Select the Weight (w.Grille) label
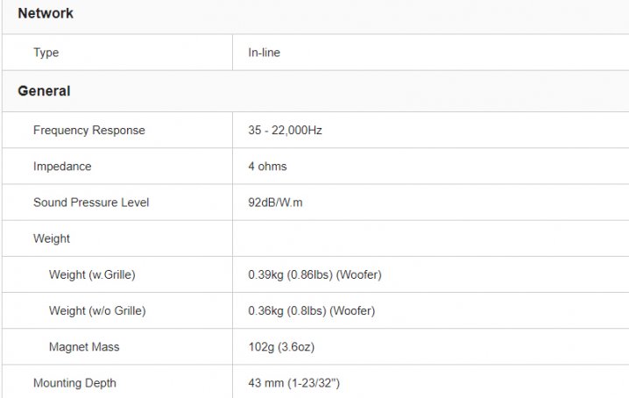Image resolution: width=629 pixels, height=398 pixels. click(92, 275)
